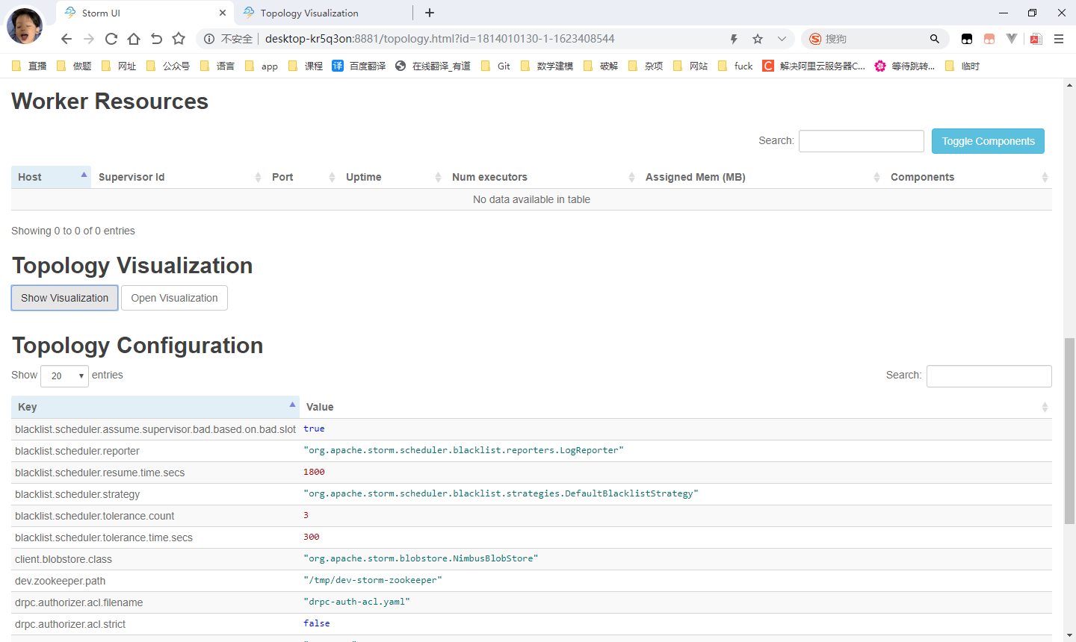Click the Sogou search magnifier icon
Viewport: 1076px width, 642px height.
(x=934, y=39)
